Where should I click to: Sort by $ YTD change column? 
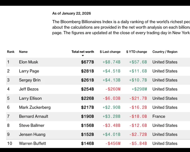[137, 52]
